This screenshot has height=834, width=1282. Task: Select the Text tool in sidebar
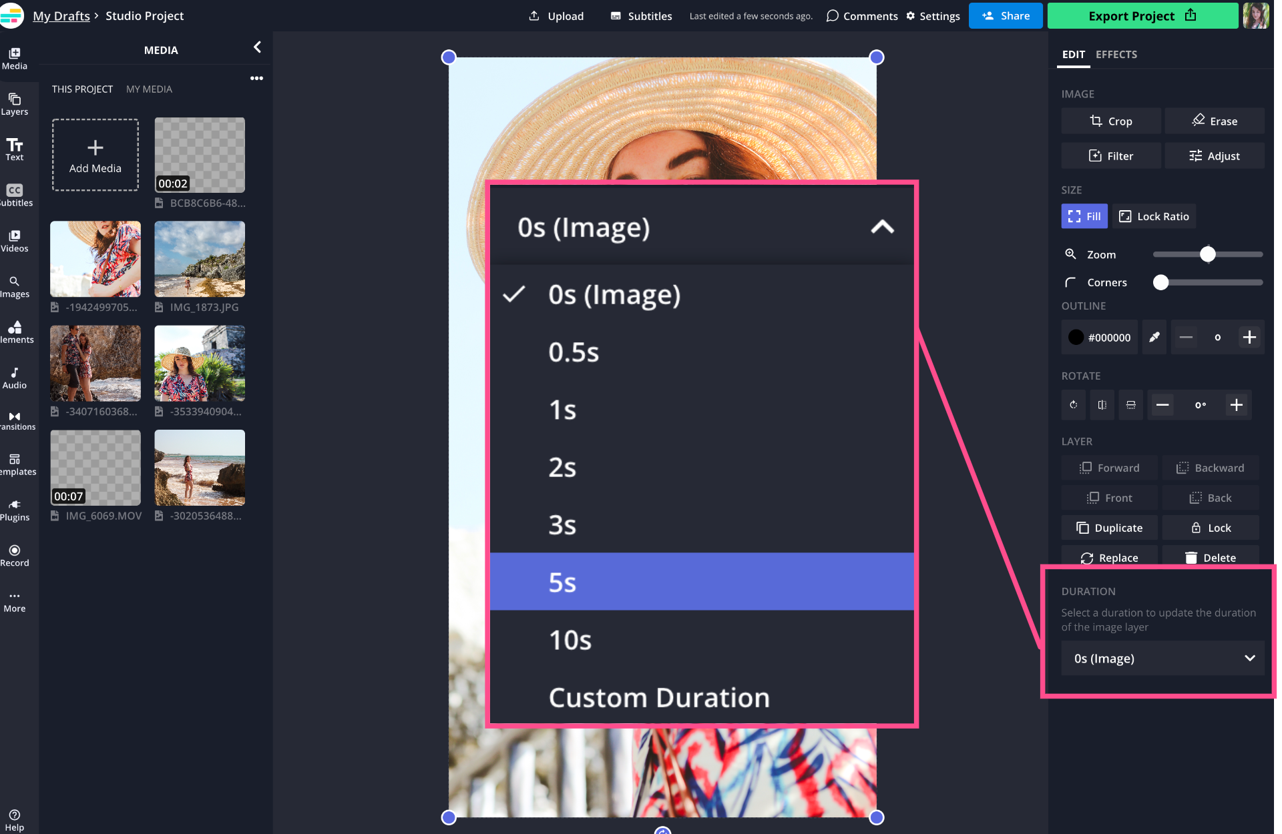tap(14, 149)
